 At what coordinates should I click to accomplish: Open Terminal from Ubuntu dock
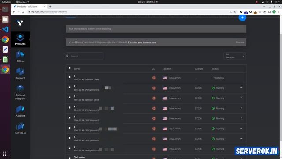pyautogui.click(x=5, y=9)
